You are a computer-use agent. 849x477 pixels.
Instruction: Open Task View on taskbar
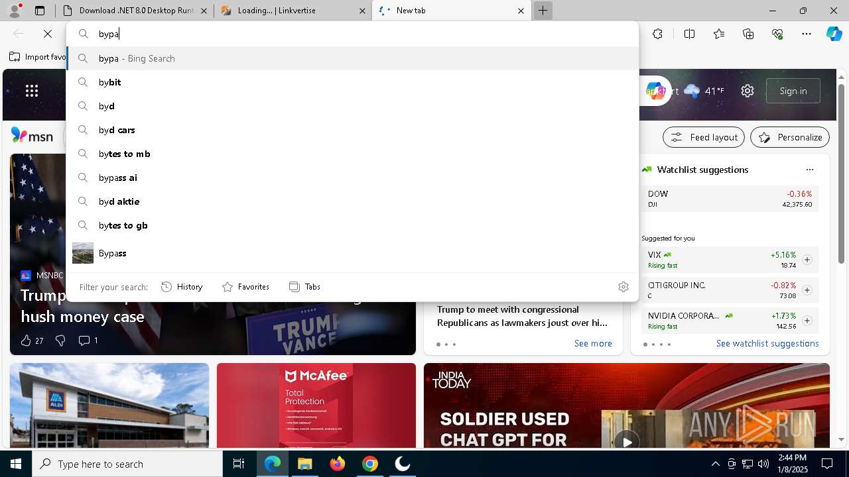point(239,464)
